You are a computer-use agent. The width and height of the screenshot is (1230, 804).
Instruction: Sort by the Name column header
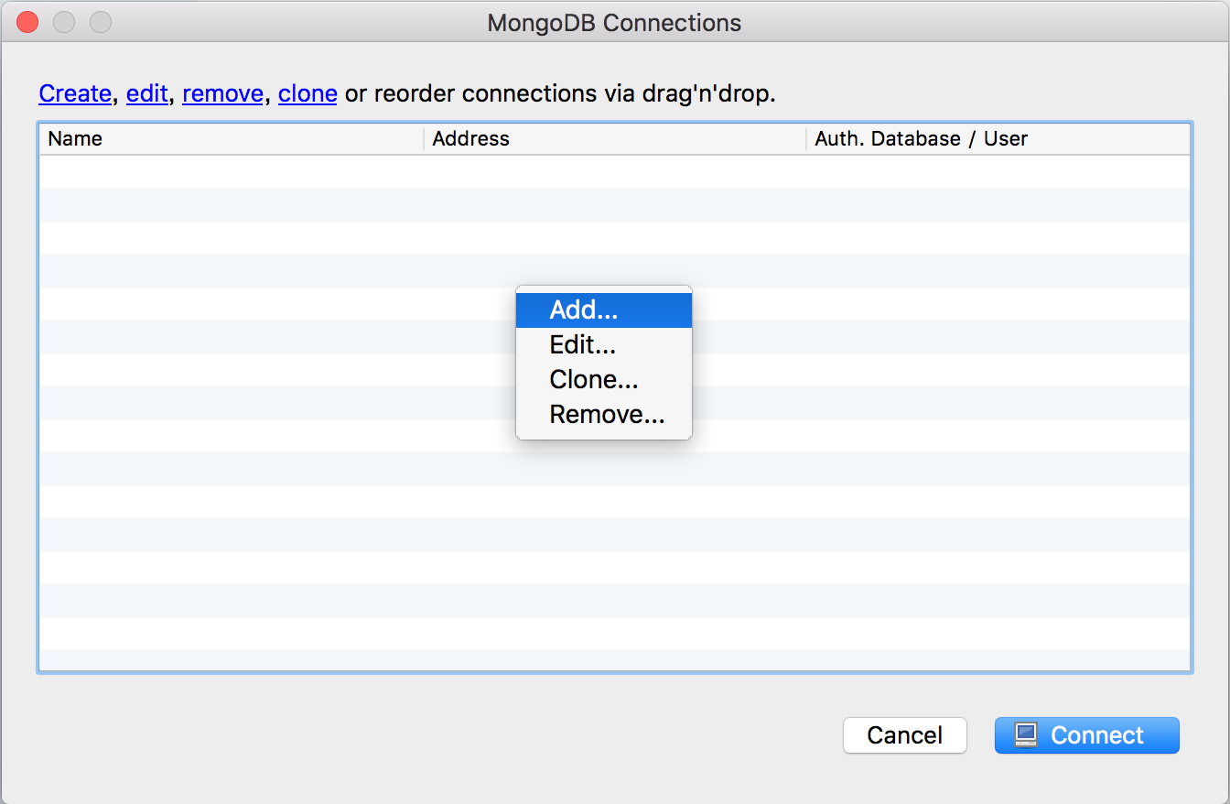pos(232,139)
